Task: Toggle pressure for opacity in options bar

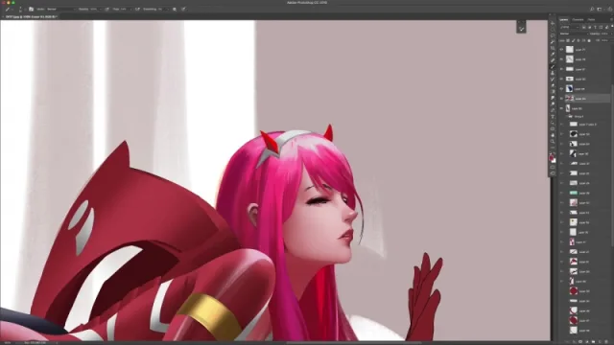Action: point(106,9)
